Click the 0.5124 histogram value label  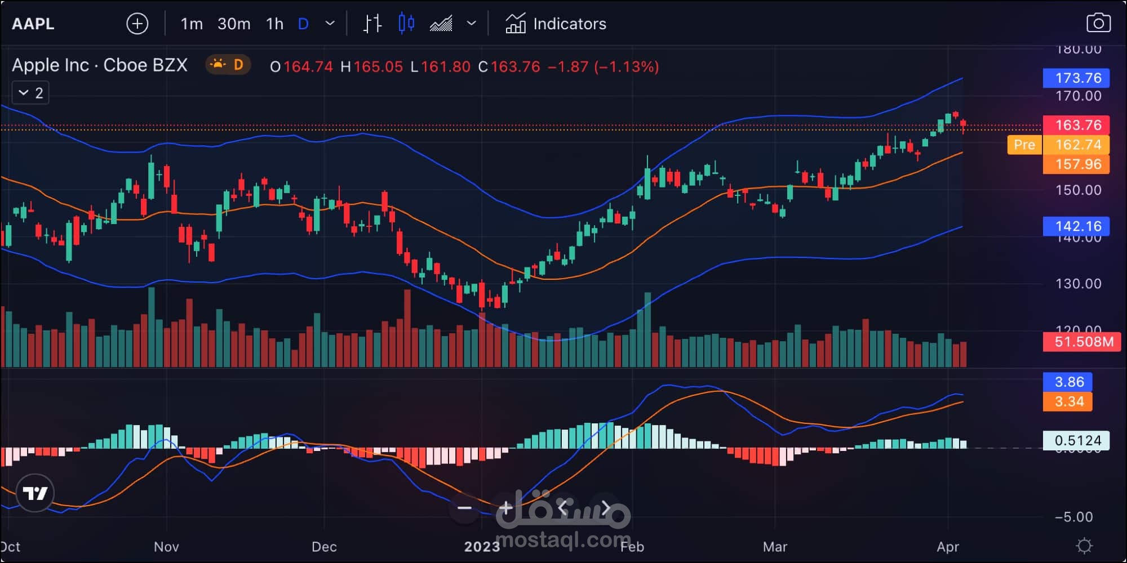(1076, 440)
